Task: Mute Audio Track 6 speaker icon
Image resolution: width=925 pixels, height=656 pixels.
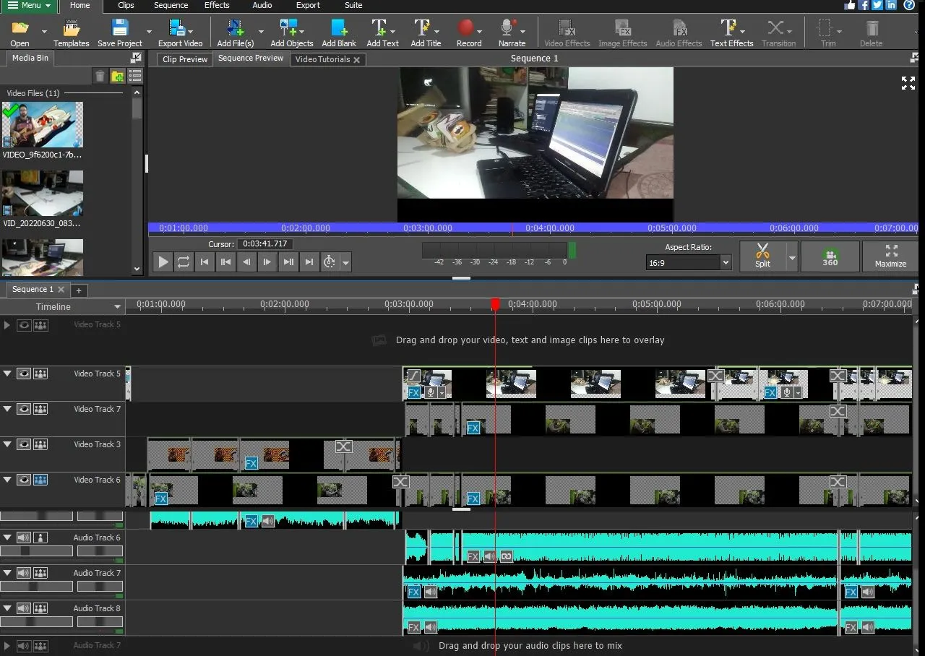Action: [x=24, y=538]
